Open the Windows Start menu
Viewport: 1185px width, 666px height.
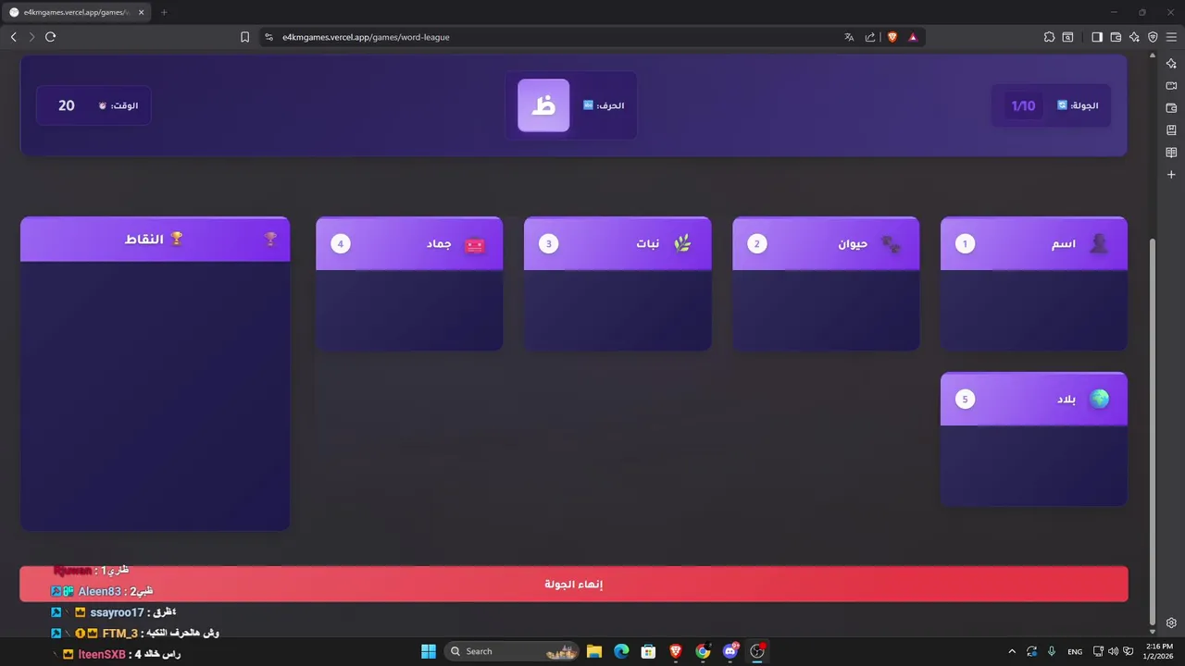[429, 651]
